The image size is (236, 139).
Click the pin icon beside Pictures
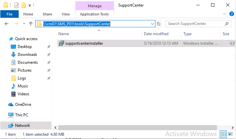[49, 70]
